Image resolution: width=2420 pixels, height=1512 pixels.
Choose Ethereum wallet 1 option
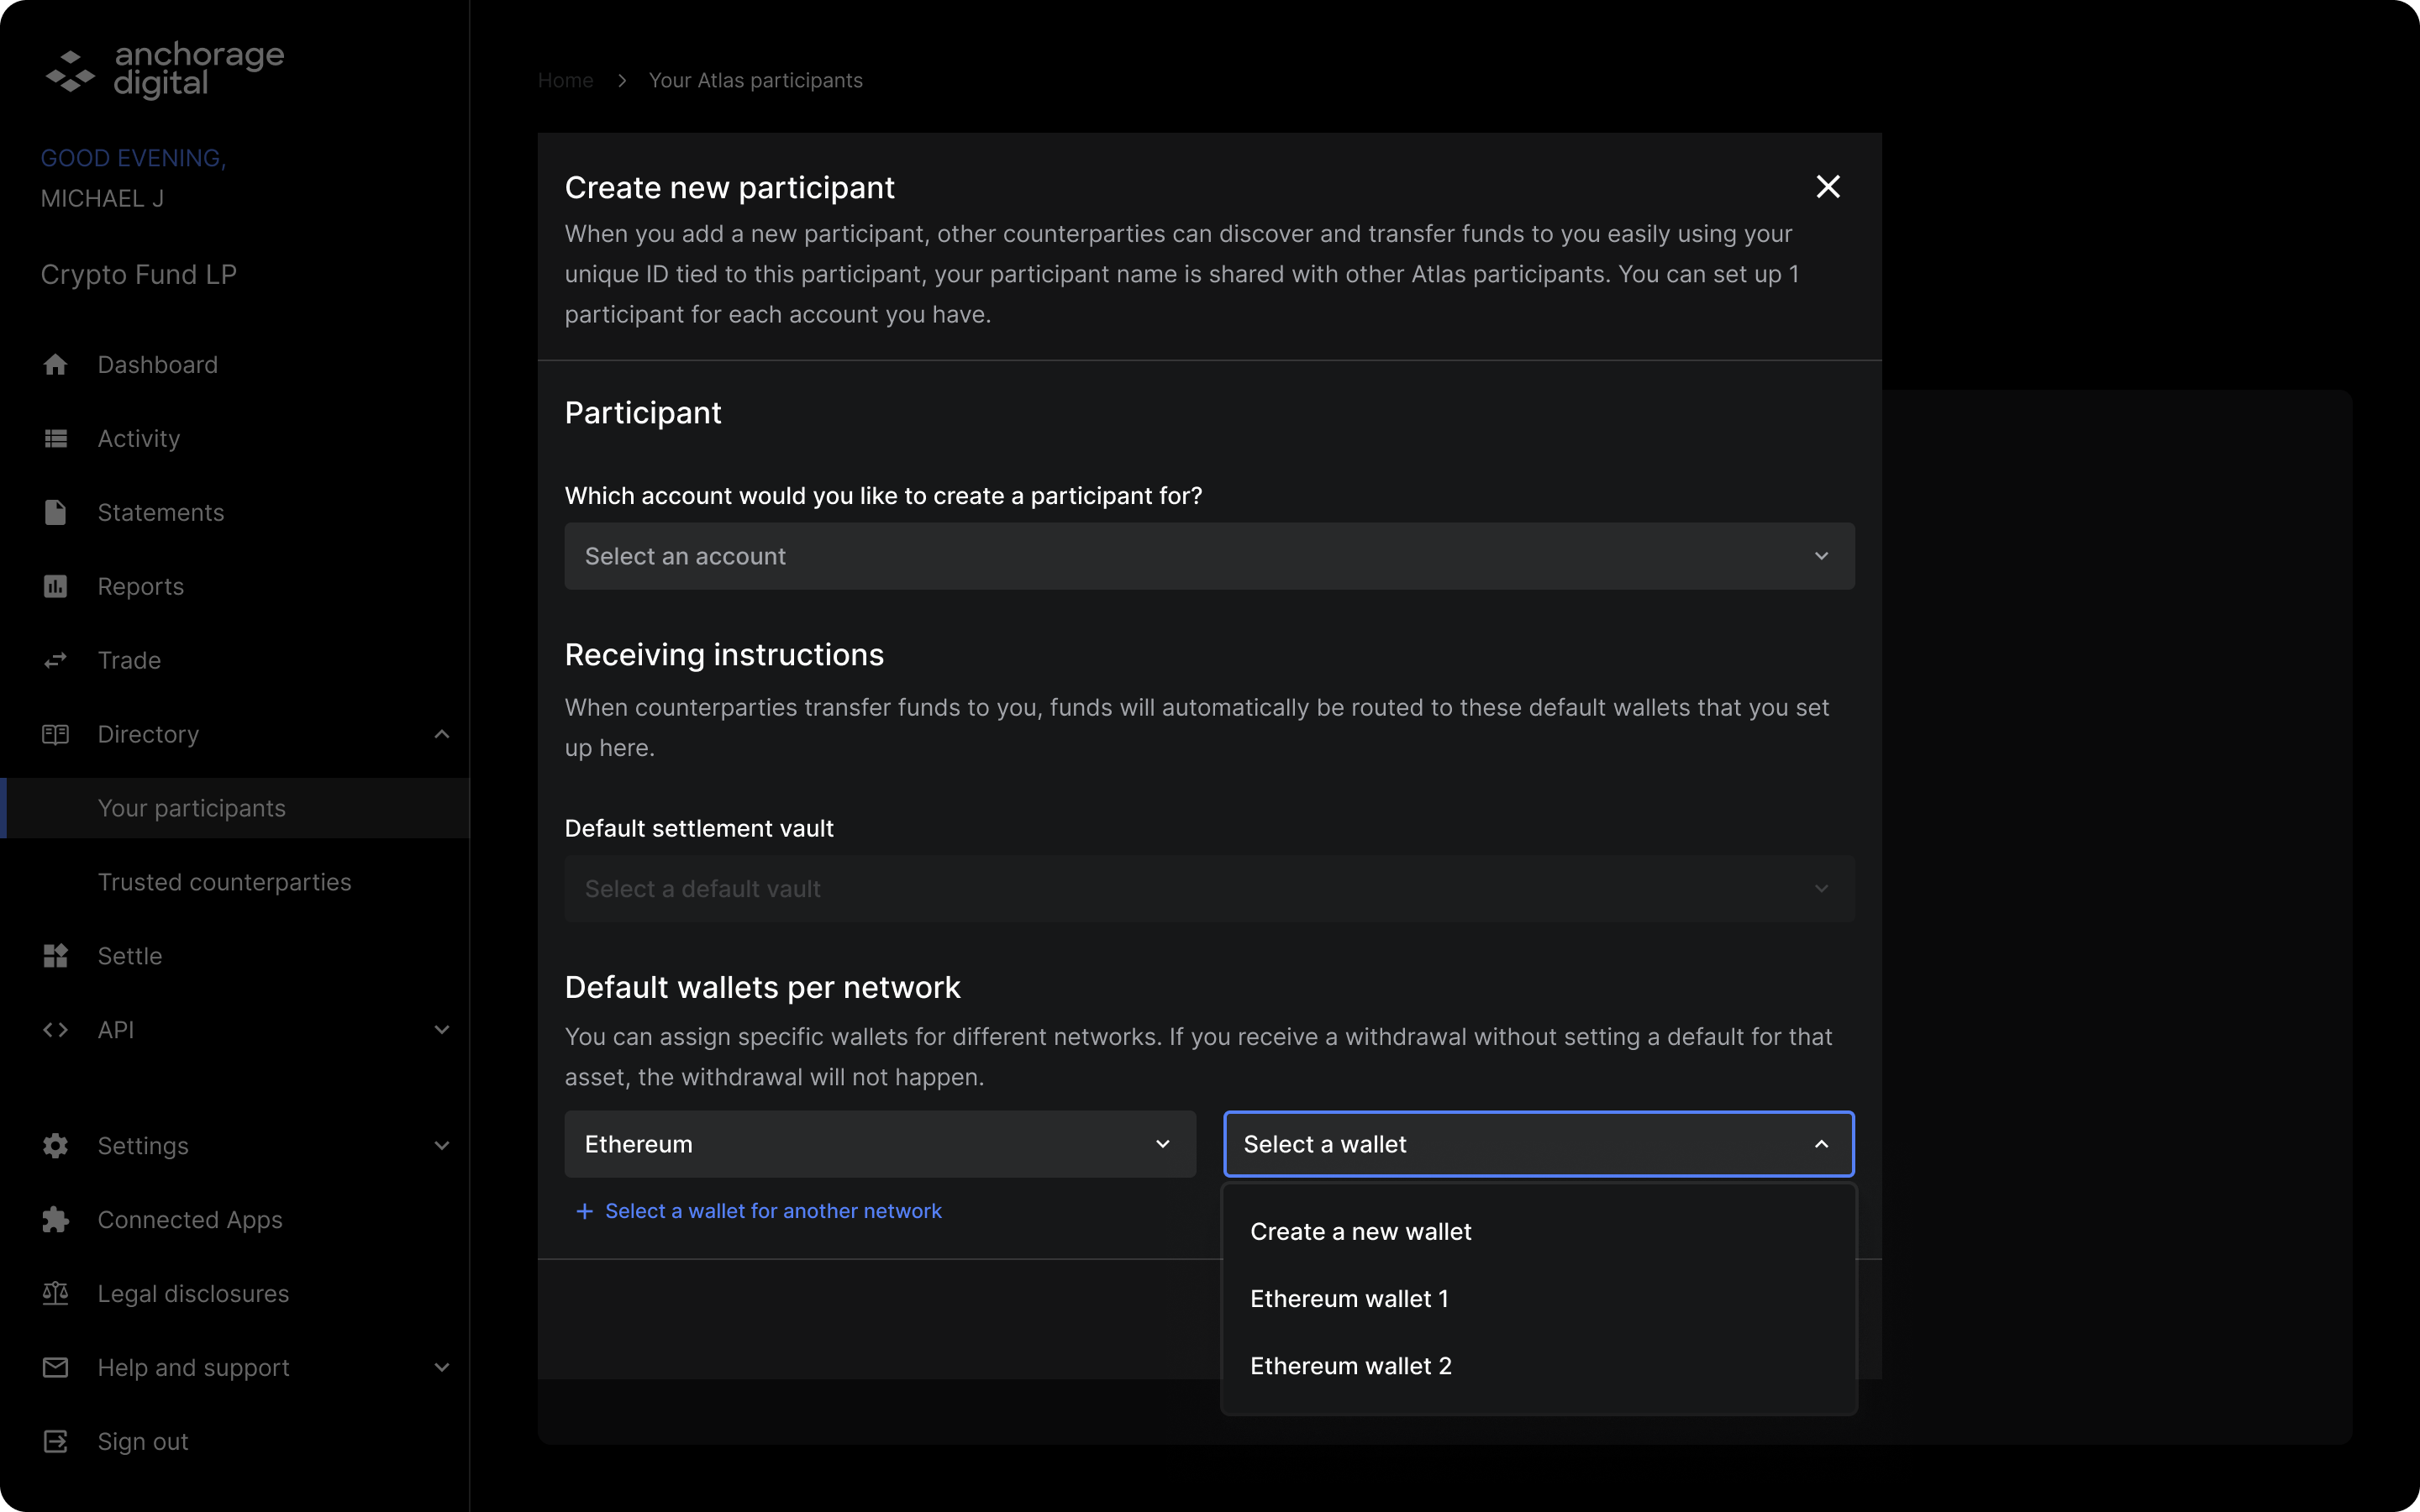1539,1299
